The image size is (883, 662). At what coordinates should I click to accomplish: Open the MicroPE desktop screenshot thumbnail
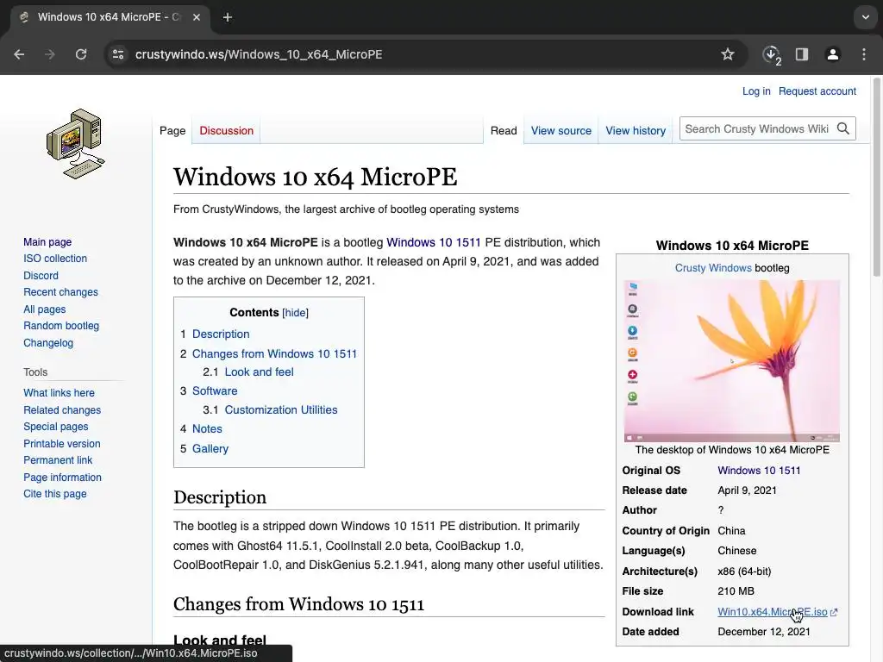click(731, 361)
